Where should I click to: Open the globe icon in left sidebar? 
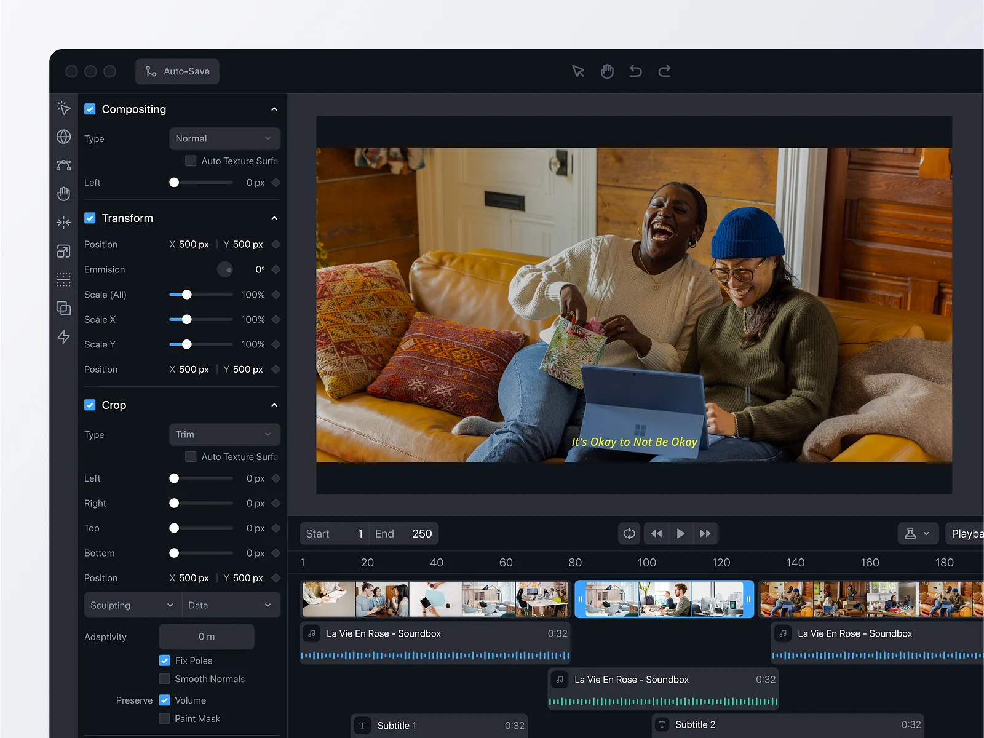pos(63,137)
